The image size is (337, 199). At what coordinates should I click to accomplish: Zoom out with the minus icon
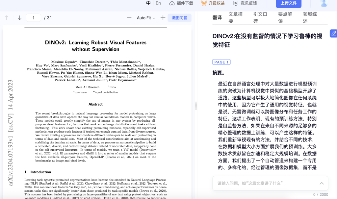[129, 18]
